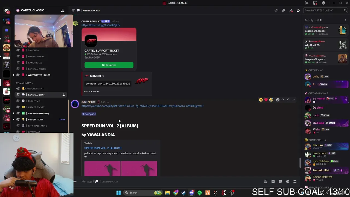
Task: Open the Pinned Messages icon
Action: pyautogui.click(x=291, y=10)
